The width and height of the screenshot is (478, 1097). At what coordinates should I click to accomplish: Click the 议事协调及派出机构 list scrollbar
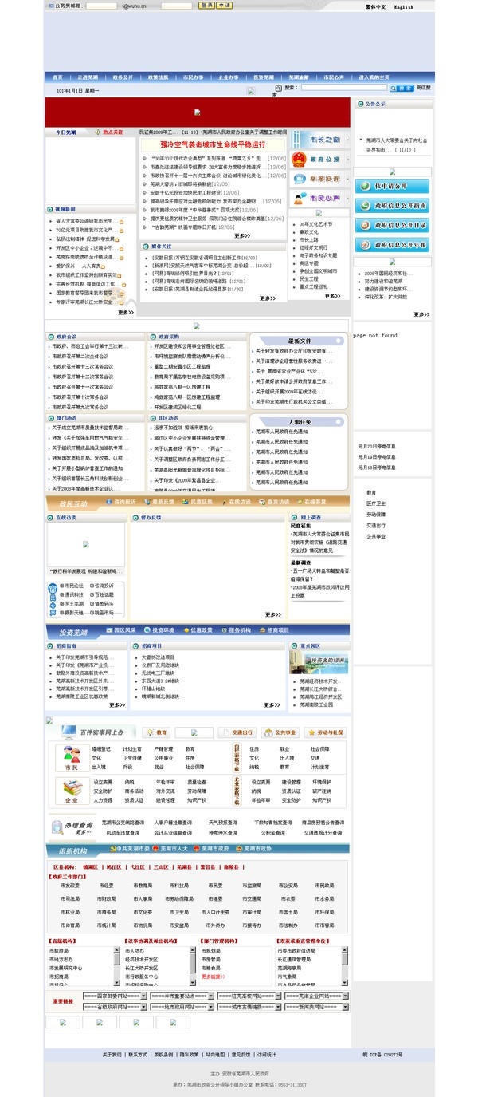pos(193,966)
